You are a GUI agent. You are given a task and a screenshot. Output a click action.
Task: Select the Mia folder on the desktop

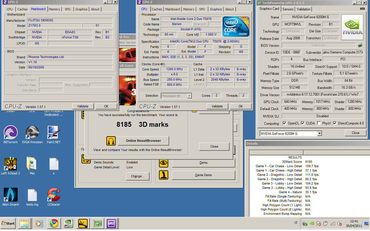(32, 166)
